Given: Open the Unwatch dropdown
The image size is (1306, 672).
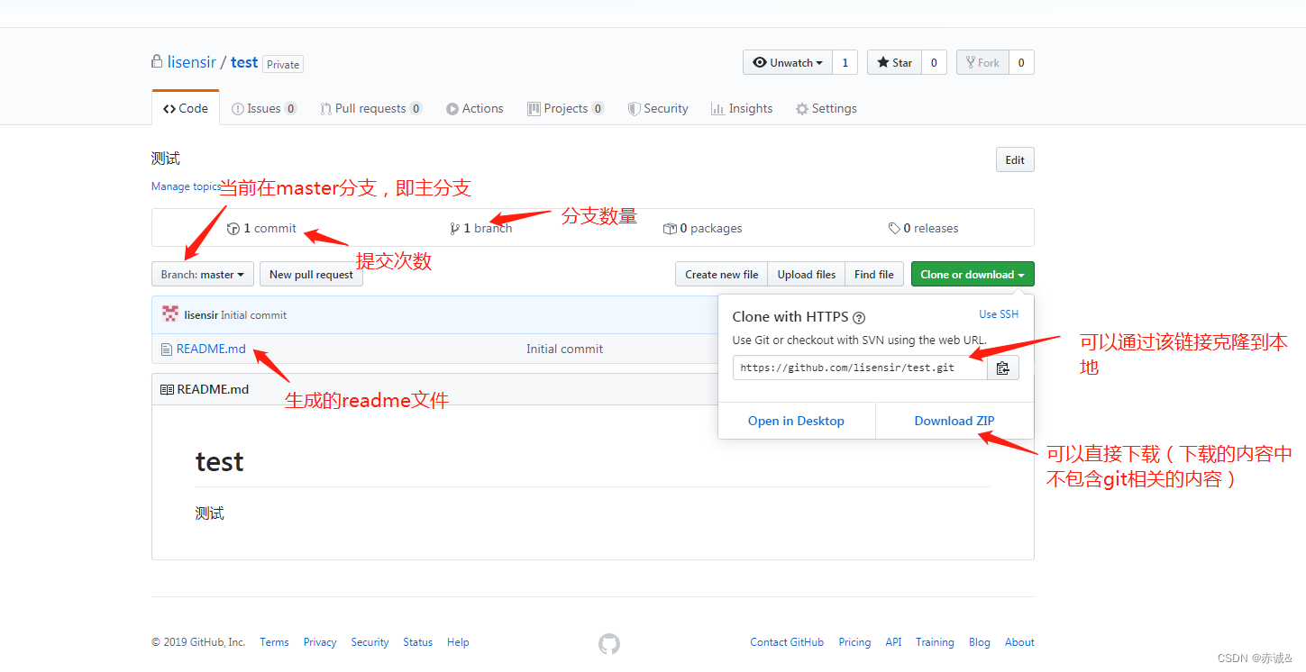Looking at the screenshot, I should (x=788, y=62).
